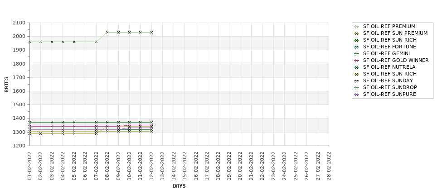Click the legend marker beside SF OIL-REF GEMINI

(357, 54)
